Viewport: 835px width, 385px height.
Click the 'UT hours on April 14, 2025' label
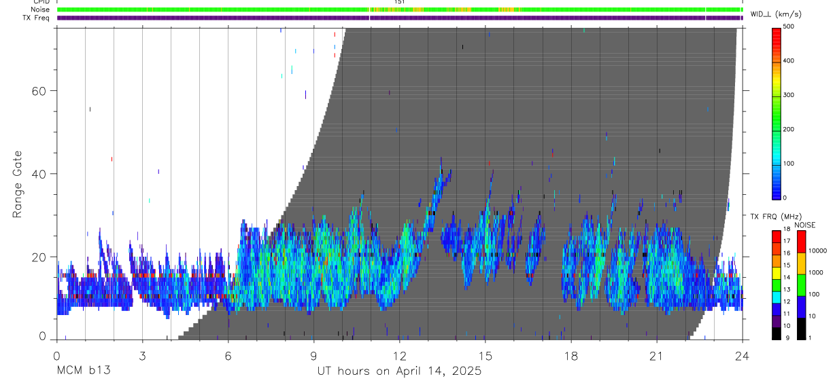(x=399, y=371)
